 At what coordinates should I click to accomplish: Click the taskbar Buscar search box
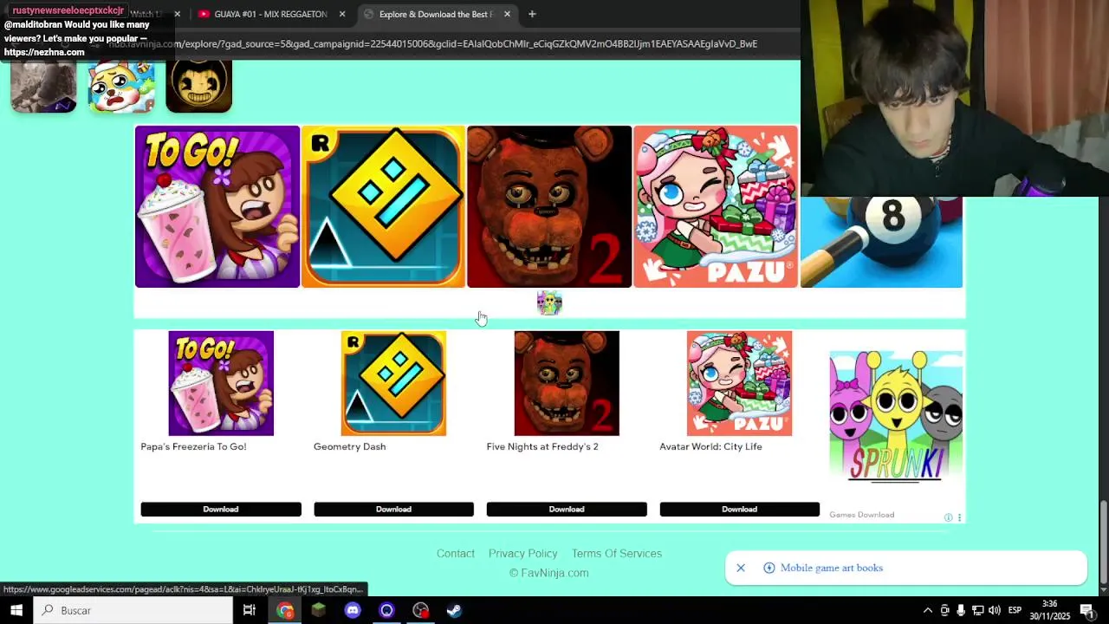[x=133, y=610]
